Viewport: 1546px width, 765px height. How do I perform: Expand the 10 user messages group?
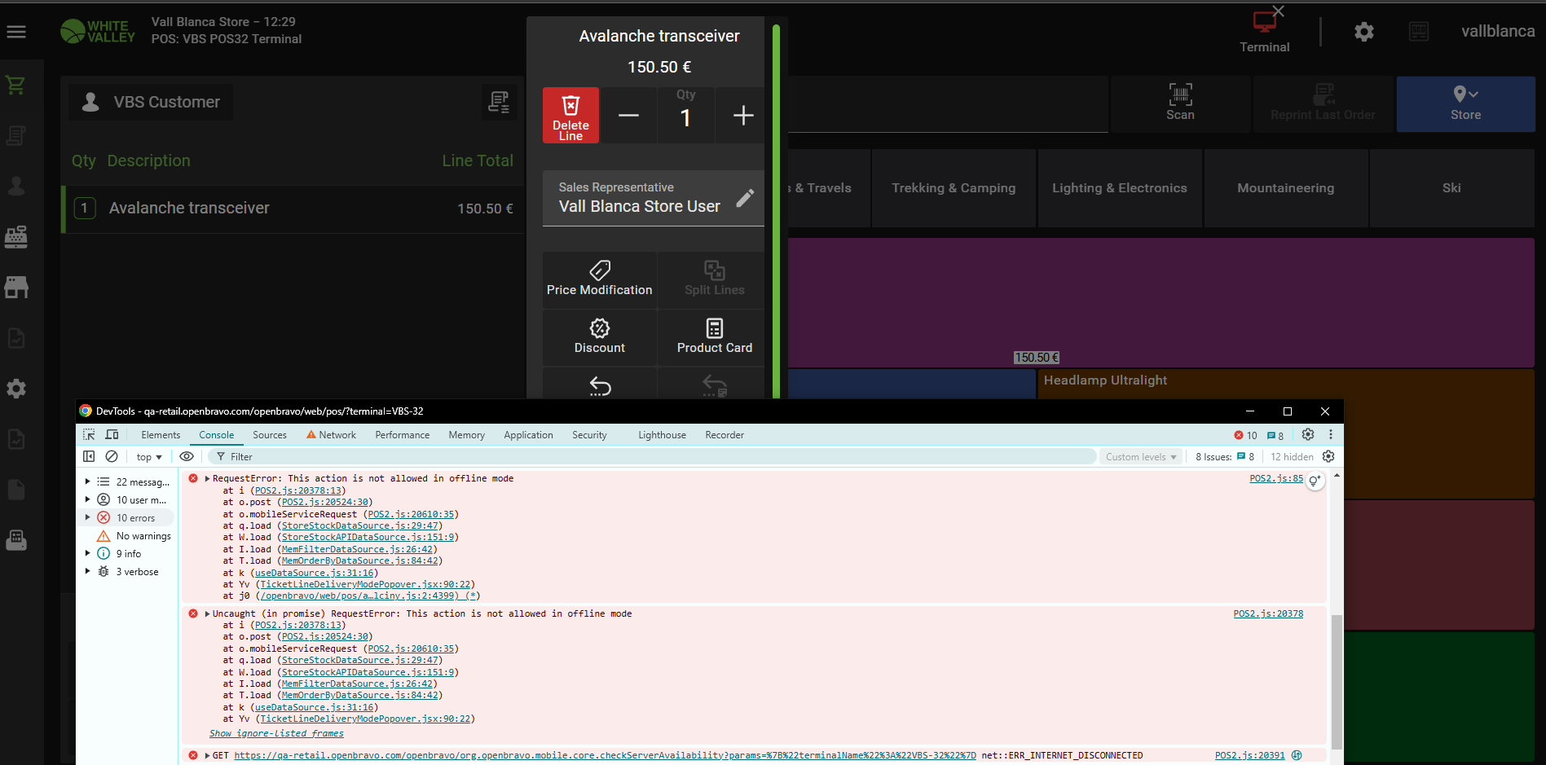(87, 499)
